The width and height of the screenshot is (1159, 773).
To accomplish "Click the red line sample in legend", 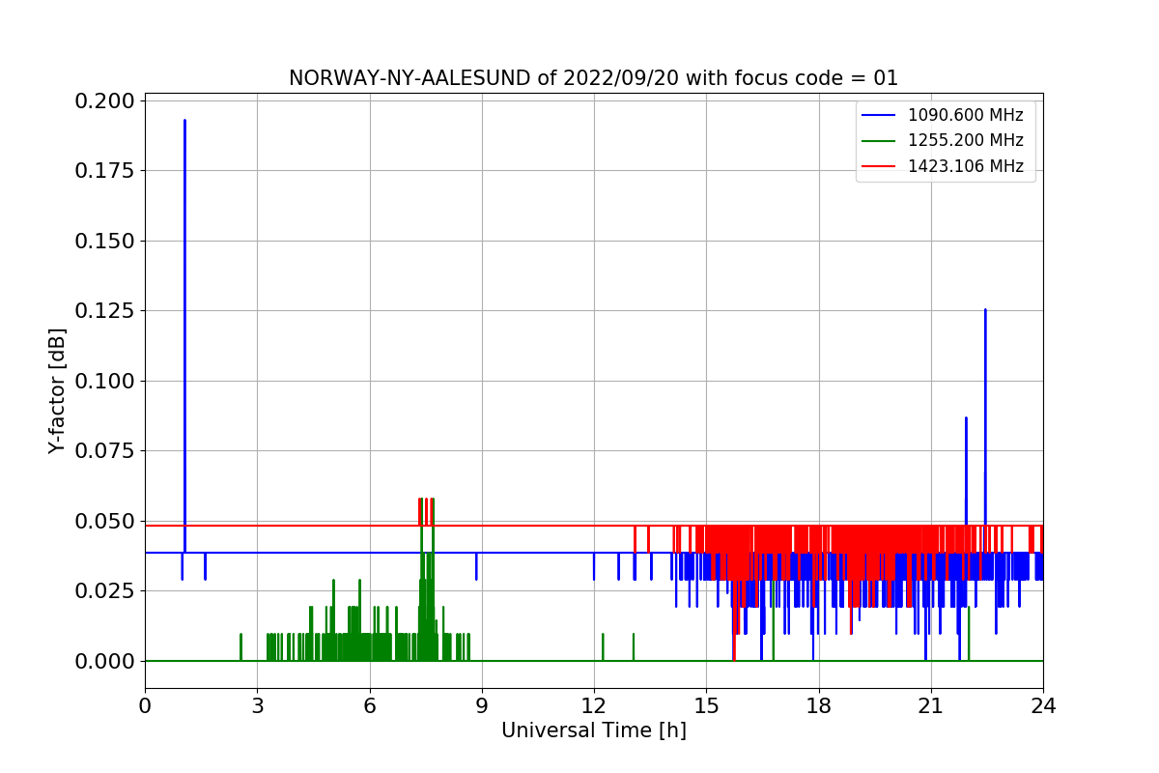I will (x=879, y=166).
